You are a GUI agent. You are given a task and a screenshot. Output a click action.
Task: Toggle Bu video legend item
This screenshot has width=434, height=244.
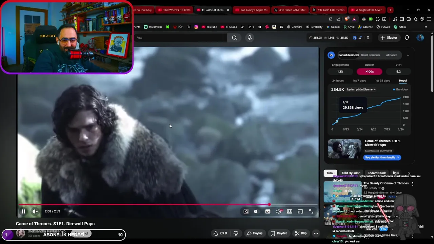[400, 89]
